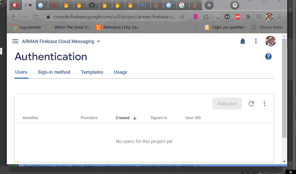Switch to the Google browser tab

[181, 5]
